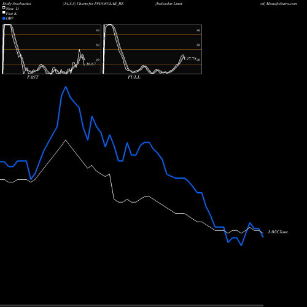Click the Slow D legend swatch
The width and height of the screenshot is (307, 307).
[4, 7]
